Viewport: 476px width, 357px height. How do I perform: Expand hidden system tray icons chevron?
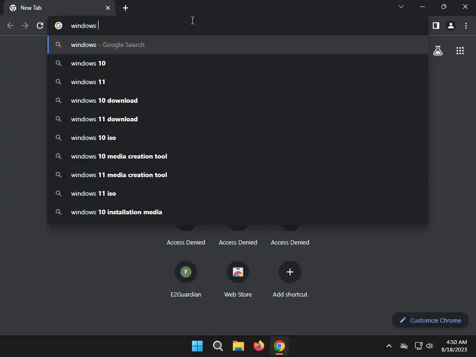(x=389, y=346)
